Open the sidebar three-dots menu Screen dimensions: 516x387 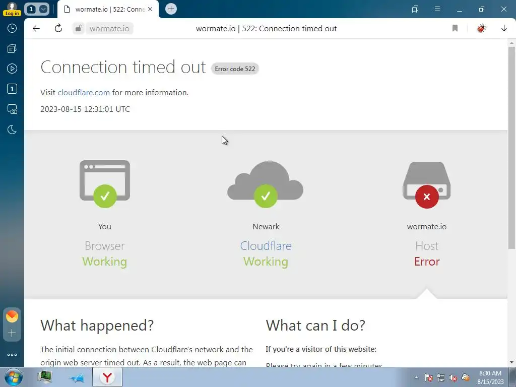(x=12, y=355)
